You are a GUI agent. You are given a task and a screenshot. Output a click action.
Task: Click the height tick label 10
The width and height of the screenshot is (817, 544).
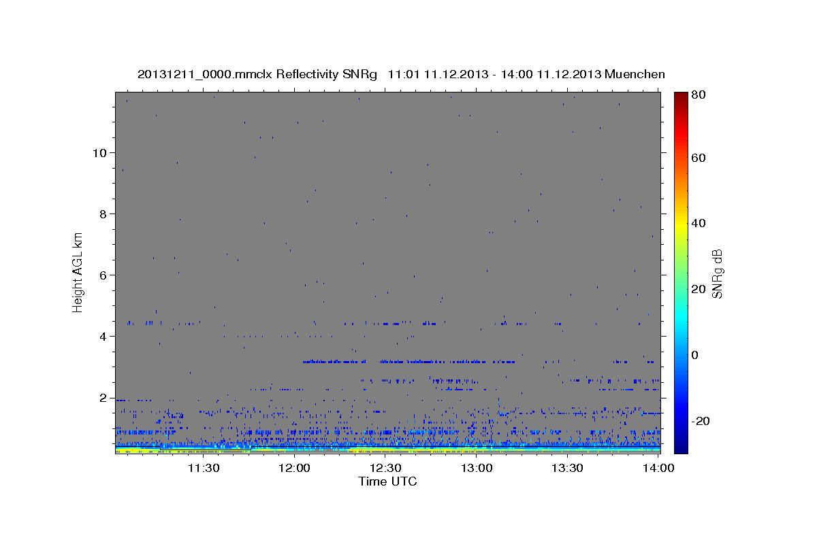tap(100, 152)
